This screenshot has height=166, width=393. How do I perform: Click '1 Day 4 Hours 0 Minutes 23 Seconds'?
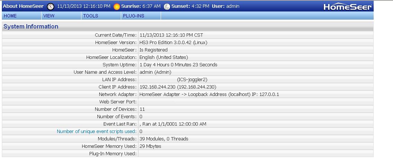(x=178, y=64)
